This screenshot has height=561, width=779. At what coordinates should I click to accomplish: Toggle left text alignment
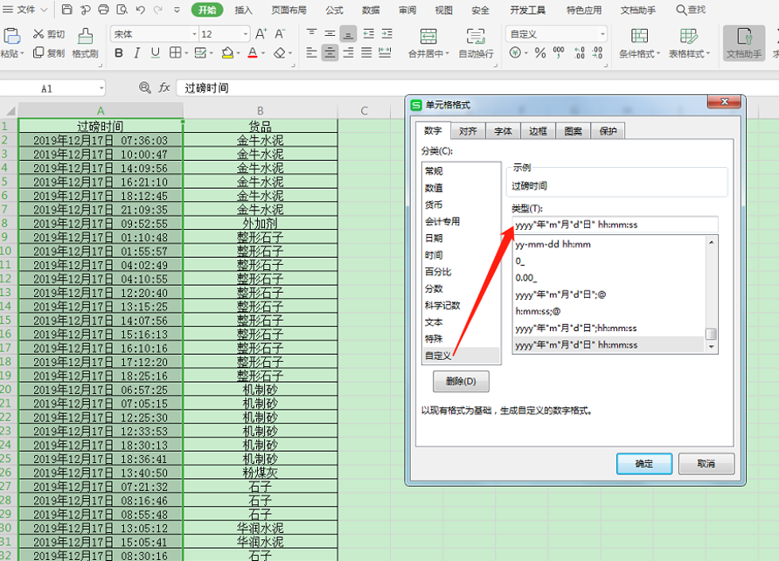[311, 52]
